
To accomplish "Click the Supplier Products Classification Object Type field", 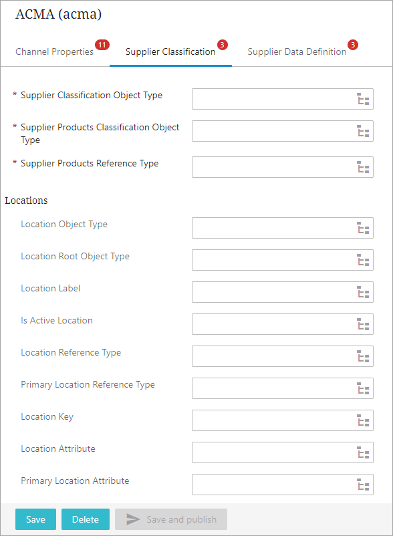I will tap(283, 131).
